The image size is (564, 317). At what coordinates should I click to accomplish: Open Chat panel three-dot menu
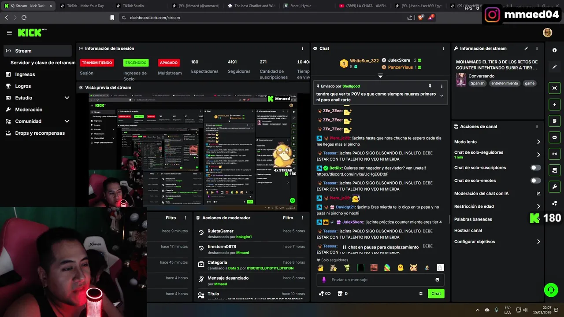tap(443, 48)
